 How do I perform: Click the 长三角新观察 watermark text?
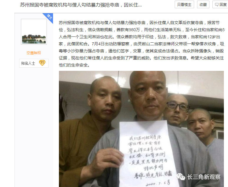pyautogui.click(x=204, y=177)
